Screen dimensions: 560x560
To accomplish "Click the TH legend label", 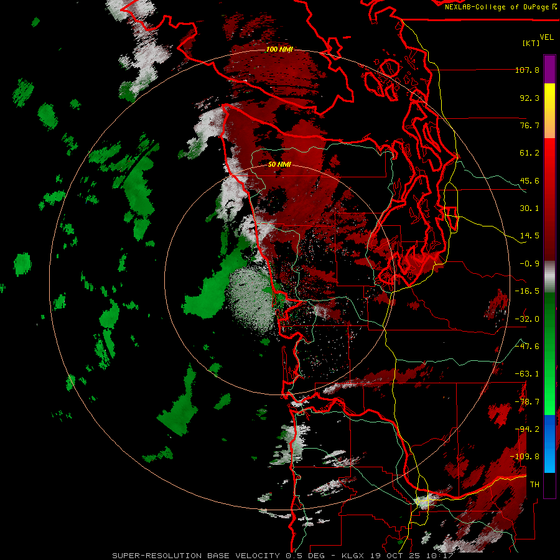I will 534,485.
